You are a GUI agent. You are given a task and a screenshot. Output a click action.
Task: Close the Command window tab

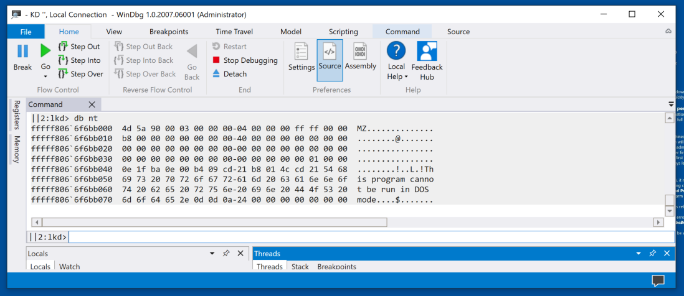92,104
